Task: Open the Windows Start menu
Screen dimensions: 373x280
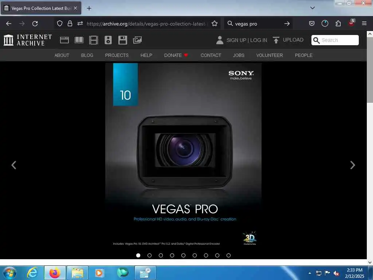Action: click(x=10, y=273)
